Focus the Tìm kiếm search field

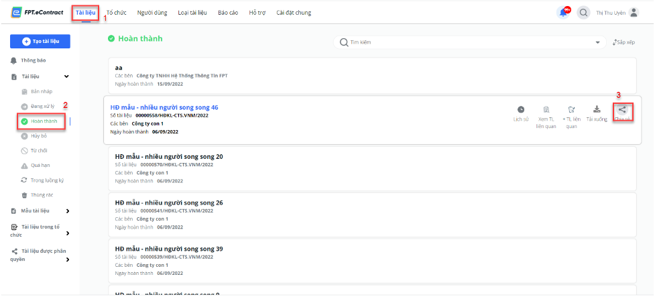466,42
